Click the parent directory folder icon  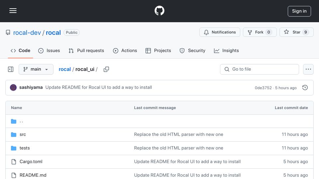[14, 121]
